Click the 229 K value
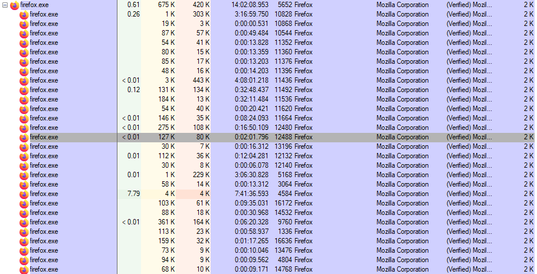537x274 pixels. pos(201,175)
